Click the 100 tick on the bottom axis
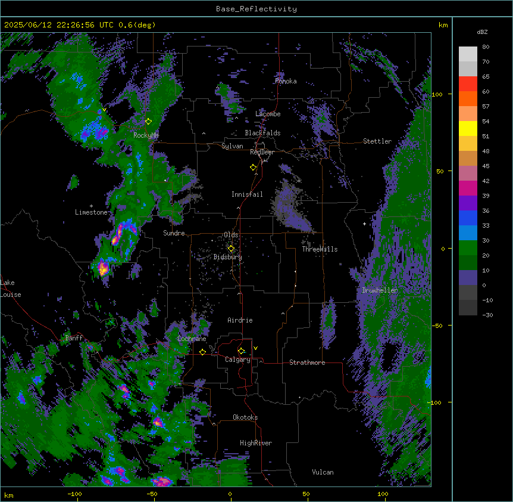This screenshot has height=502, width=513. click(383, 494)
